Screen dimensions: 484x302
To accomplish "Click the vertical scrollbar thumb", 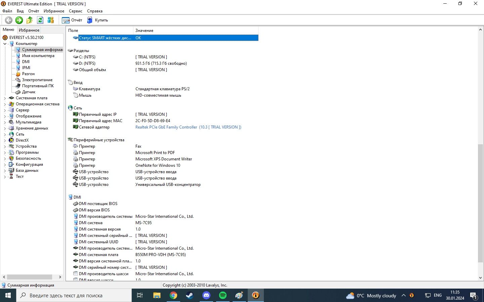I will (480, 203).
